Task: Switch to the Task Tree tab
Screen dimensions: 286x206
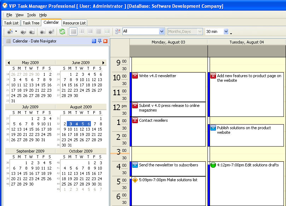Action: click(x=31, y=23)
